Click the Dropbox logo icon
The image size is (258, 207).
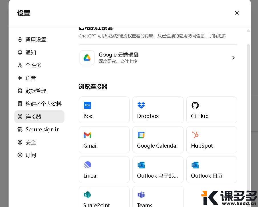click(141, 105)
